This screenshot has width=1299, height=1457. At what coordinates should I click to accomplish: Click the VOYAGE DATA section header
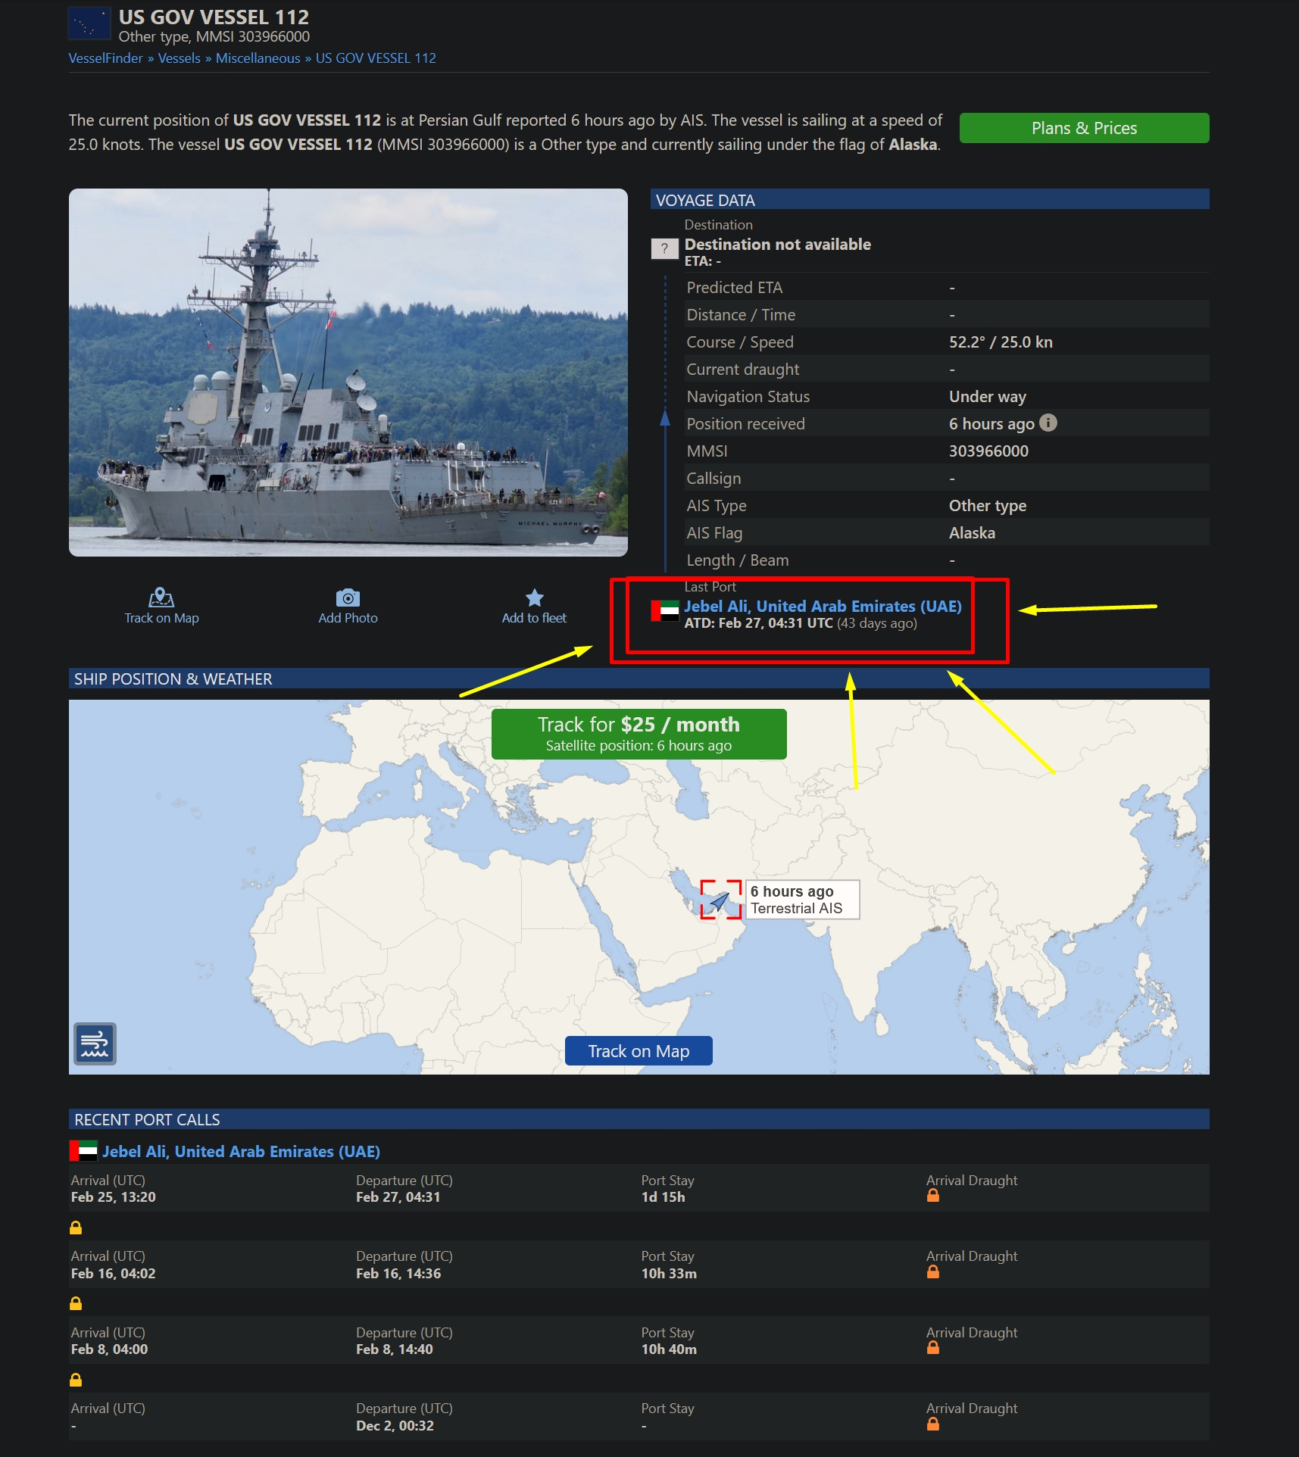(x=929, y=200)
